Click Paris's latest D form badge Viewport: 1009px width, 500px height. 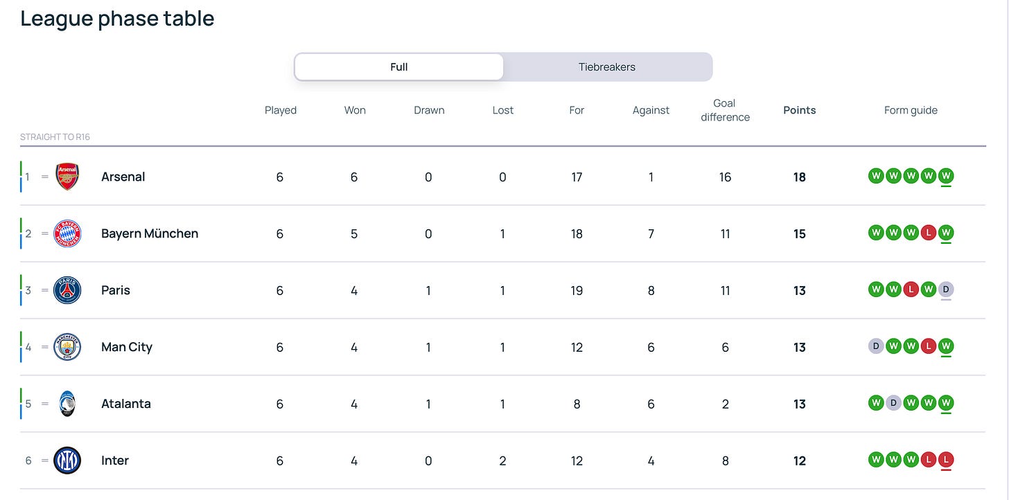point(946,289)
